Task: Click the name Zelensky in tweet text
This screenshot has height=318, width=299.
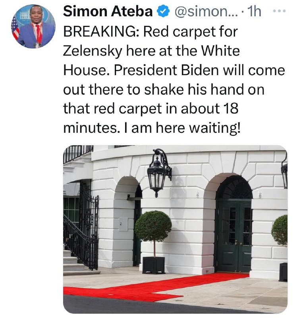Action: tap(93, 51)
